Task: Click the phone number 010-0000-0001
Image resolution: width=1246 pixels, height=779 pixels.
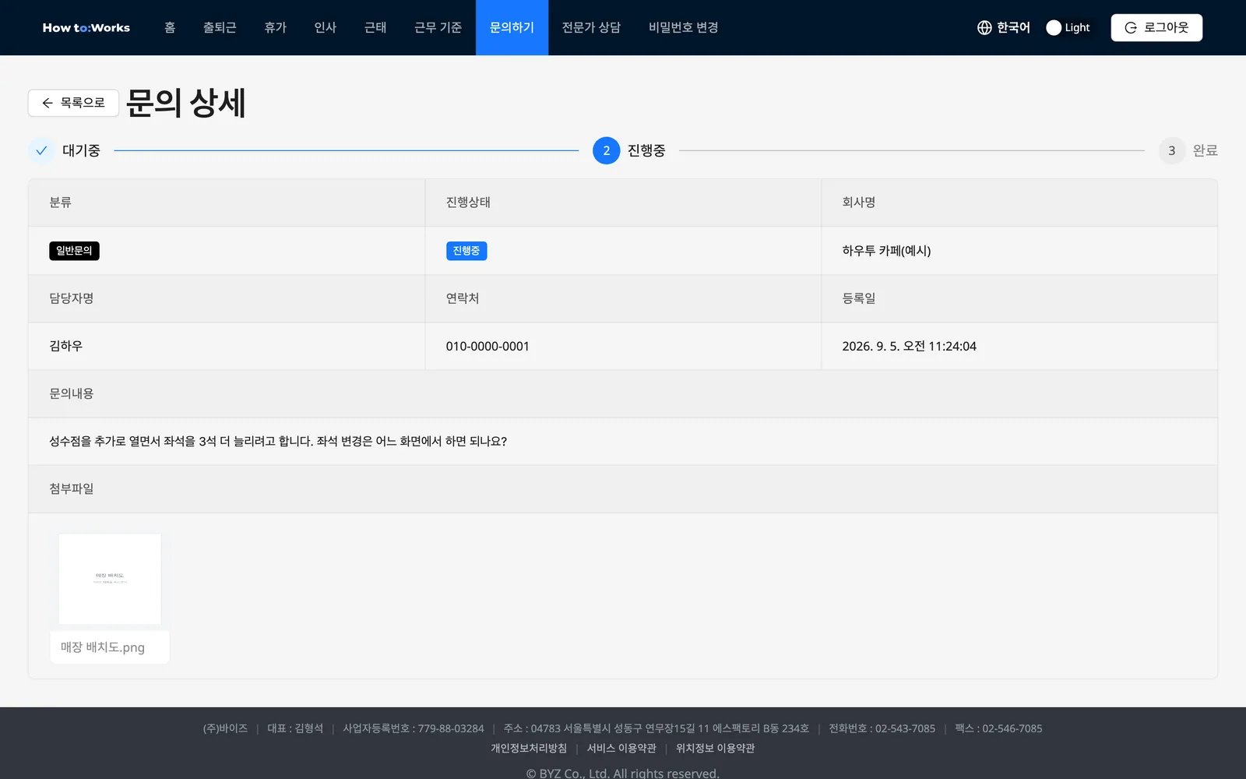Action: (487, 346)
